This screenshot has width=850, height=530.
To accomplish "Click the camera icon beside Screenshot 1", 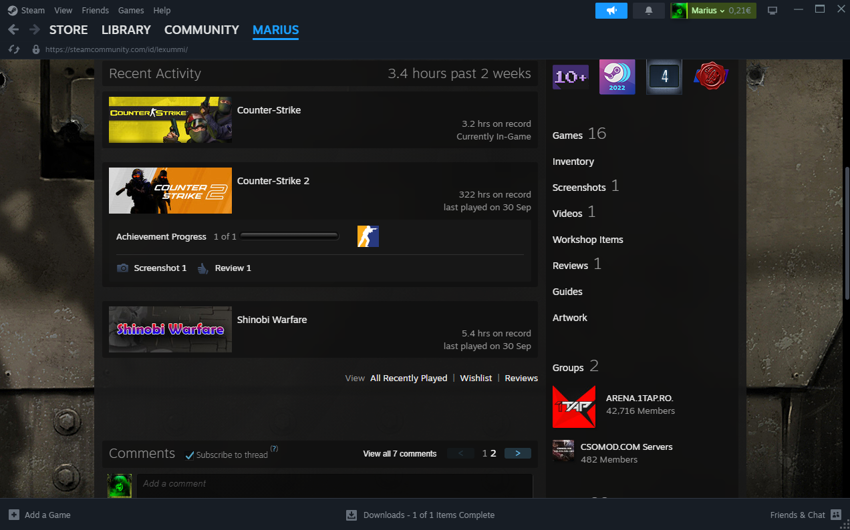I will 122,268.
